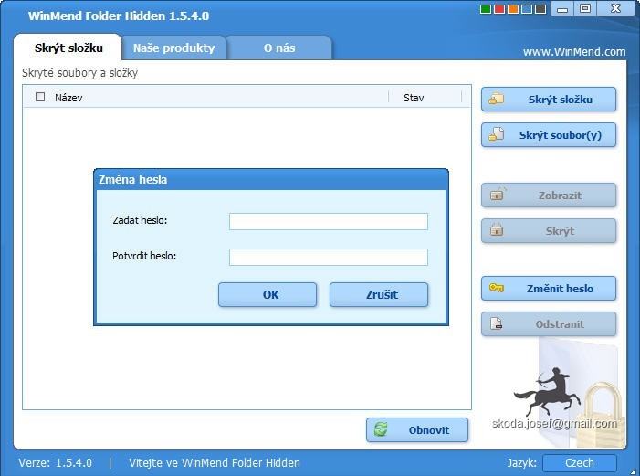The width and height of the screenshot is (640, 476).
Task: Open the Naše produkty tab
Action: pyautogui.click(x=173, y=48)
